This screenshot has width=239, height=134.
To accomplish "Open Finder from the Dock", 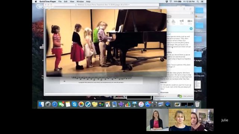I will [41, 104].
